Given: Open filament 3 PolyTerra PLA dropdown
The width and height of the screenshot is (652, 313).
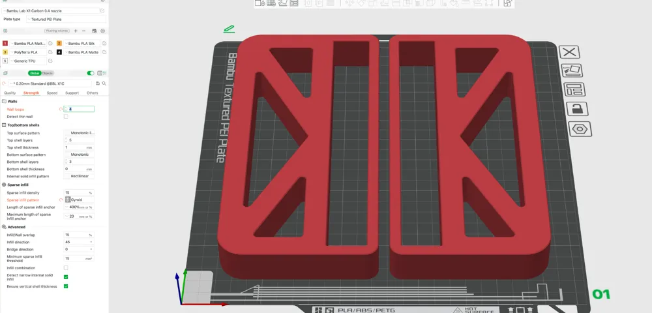Looking at the screenshot, I should point(28,52).
